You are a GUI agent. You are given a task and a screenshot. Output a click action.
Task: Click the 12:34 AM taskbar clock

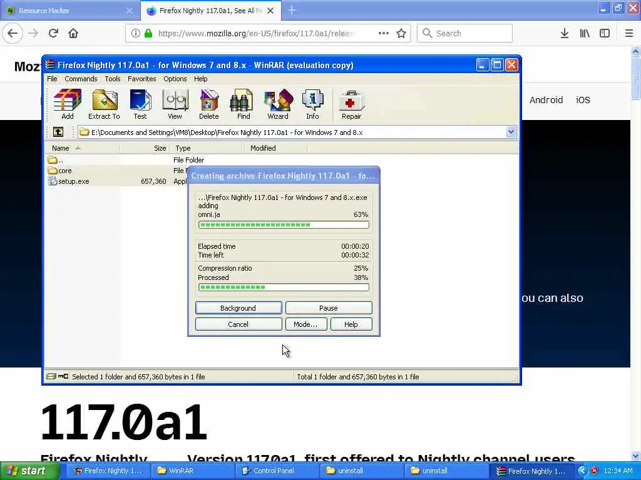(618, 471)
